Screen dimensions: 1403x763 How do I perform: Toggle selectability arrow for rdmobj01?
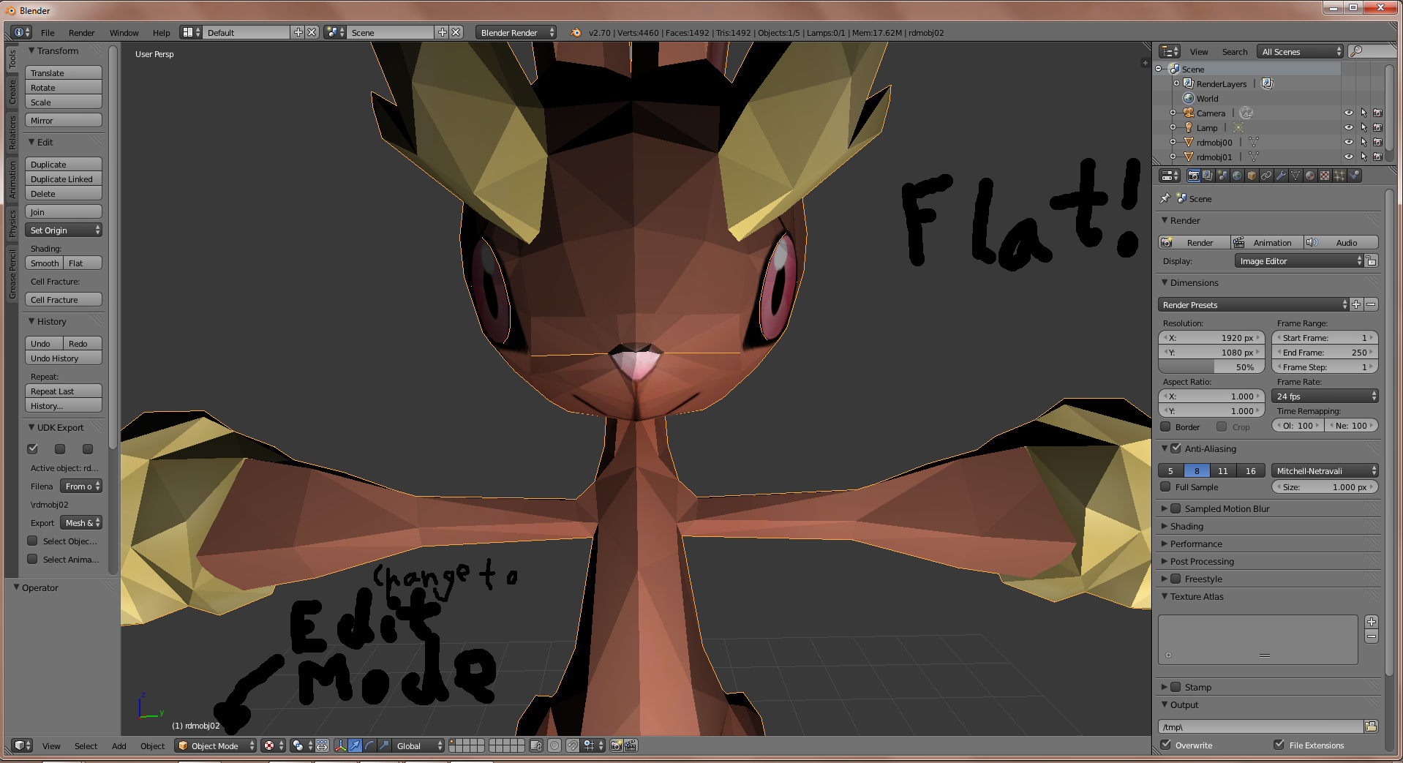click(x=1363, y=157)
